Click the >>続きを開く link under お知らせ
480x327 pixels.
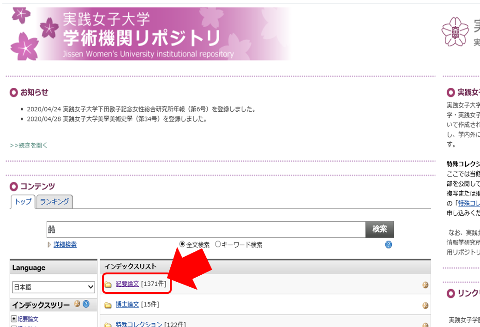(29, 145)
